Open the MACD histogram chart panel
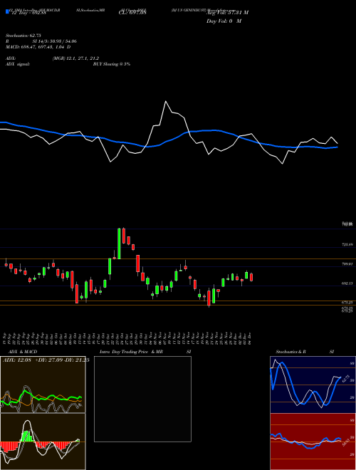356x470 pixels. click(x=43, y=442)
